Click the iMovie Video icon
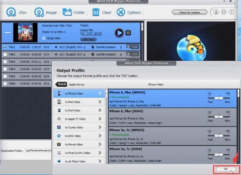Image resolution: width=241 pixels, height=175 pixels. click(x=59, y=144)
